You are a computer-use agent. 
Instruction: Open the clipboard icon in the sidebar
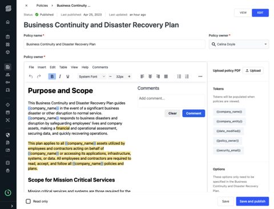point(8,37)
